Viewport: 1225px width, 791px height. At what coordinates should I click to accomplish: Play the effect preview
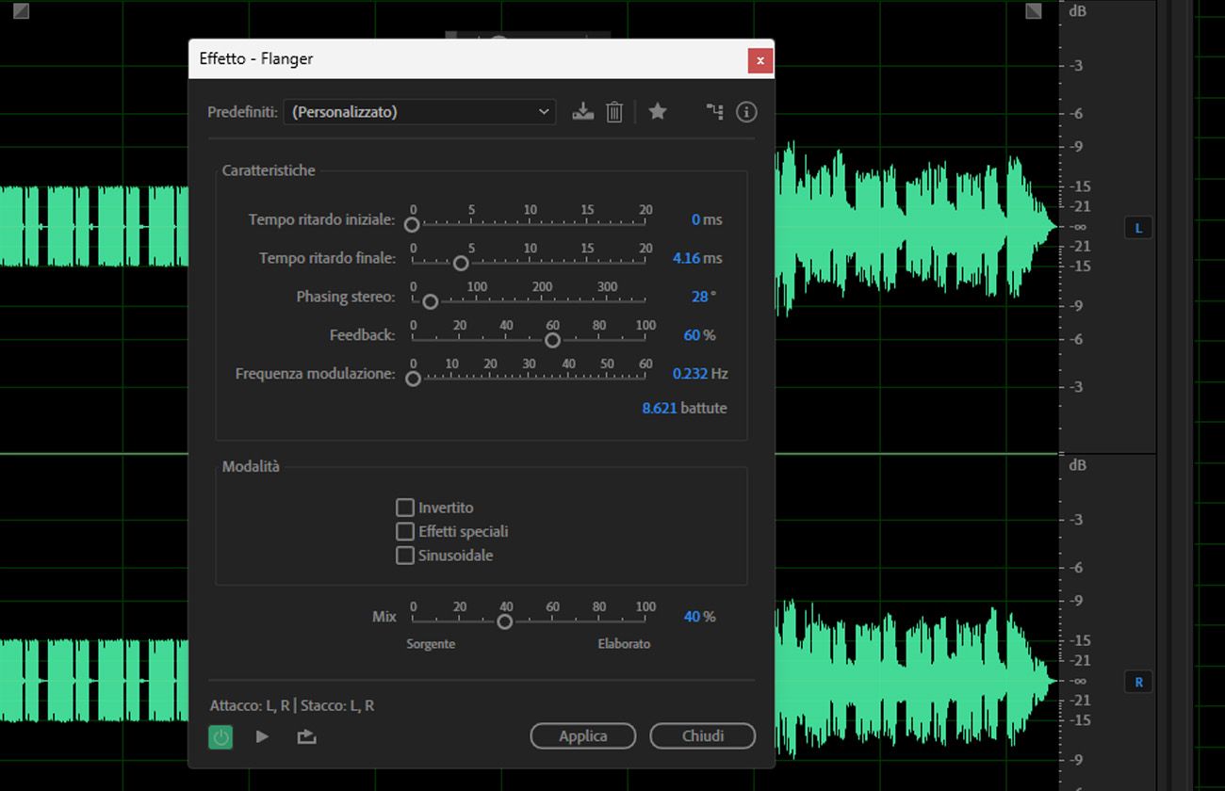tap(262, 736)
